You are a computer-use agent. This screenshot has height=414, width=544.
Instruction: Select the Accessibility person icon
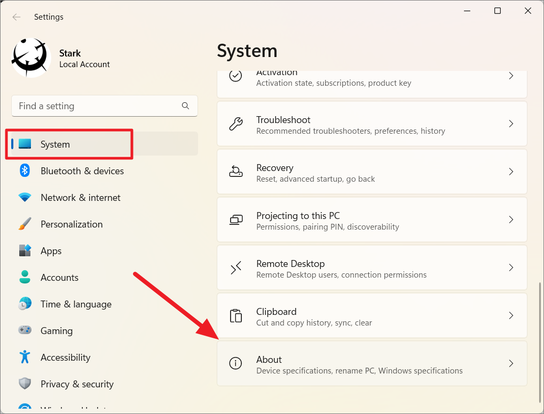point(25,357)
